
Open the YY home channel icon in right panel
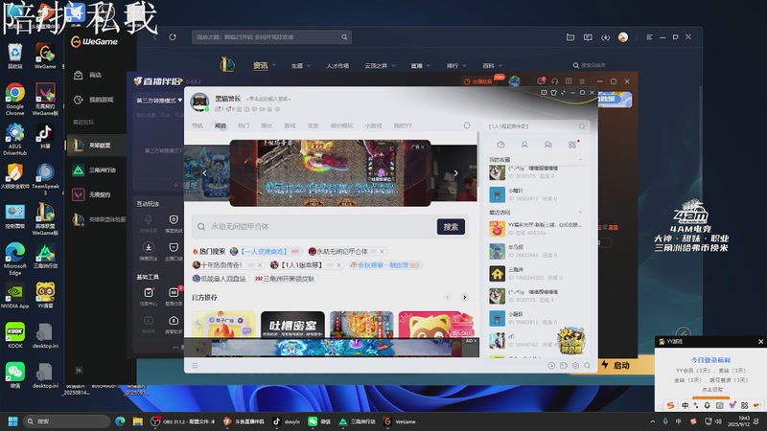[x=500, y=145]
